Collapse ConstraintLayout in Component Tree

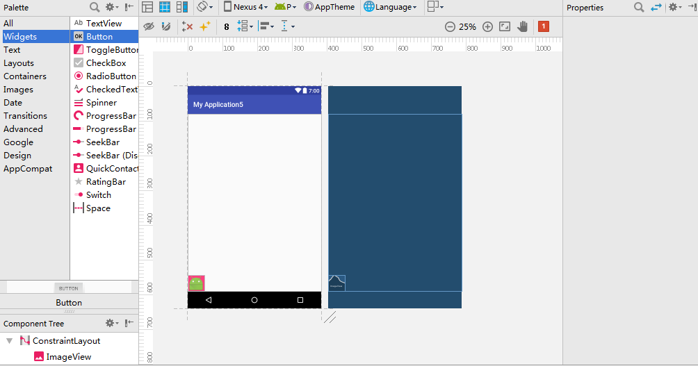(9, 341)
